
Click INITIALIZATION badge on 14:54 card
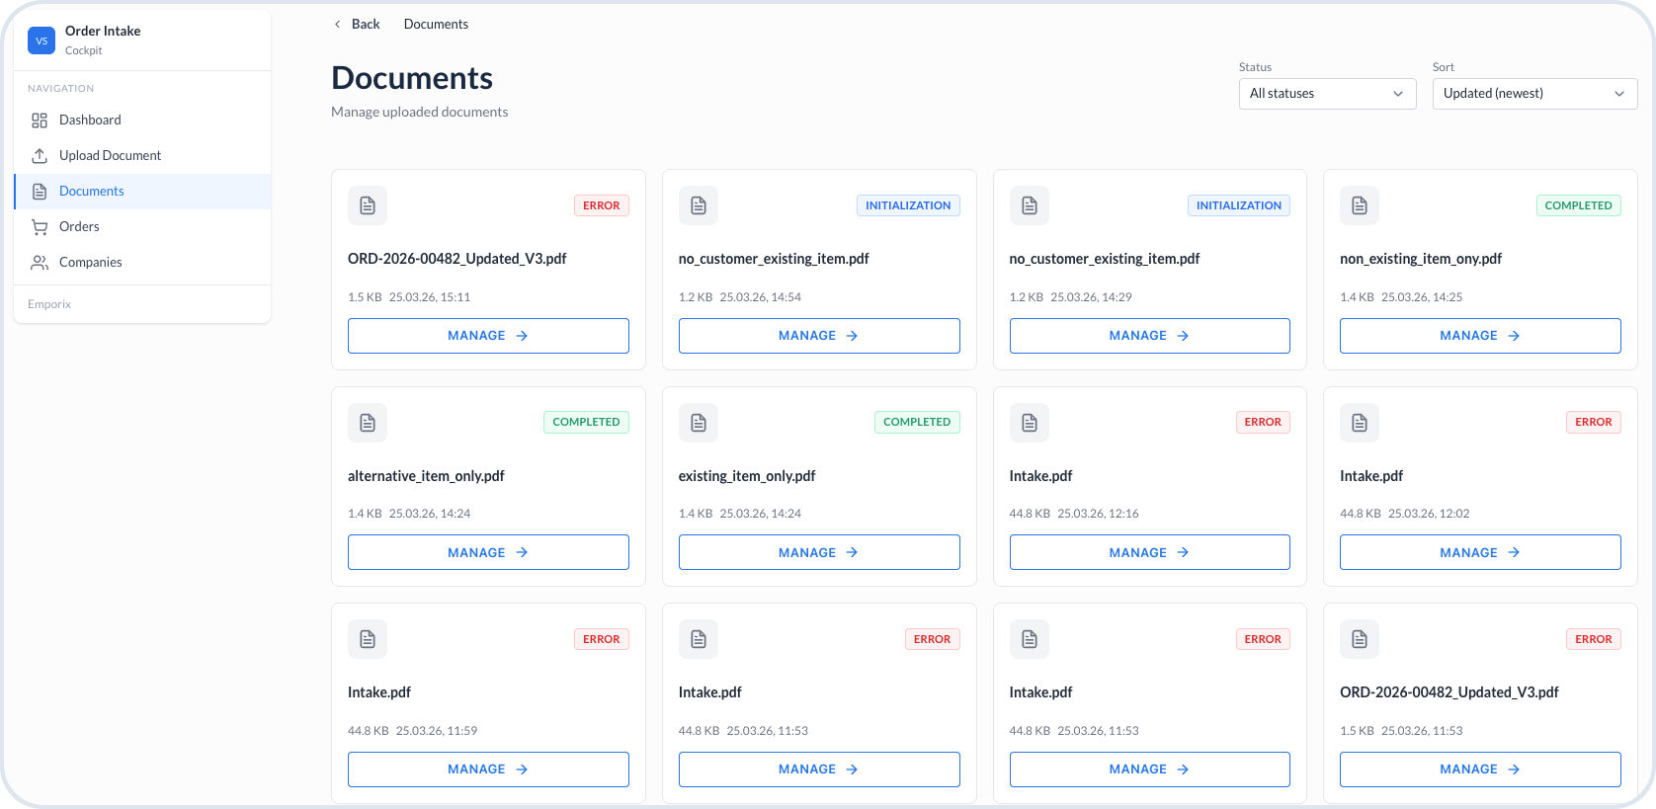pos(908,205)
